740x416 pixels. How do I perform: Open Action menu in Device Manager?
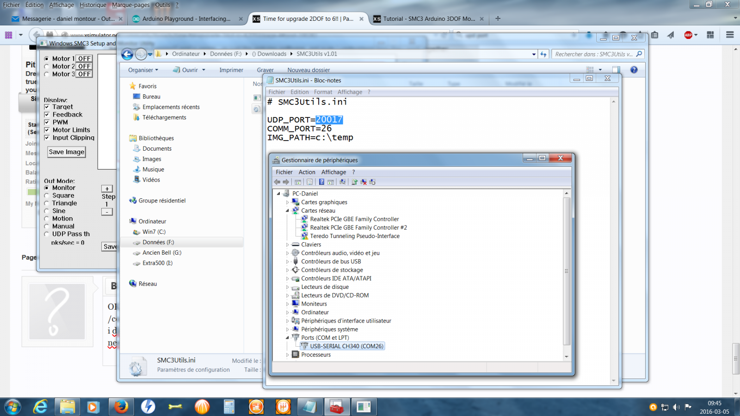point(307,172)
